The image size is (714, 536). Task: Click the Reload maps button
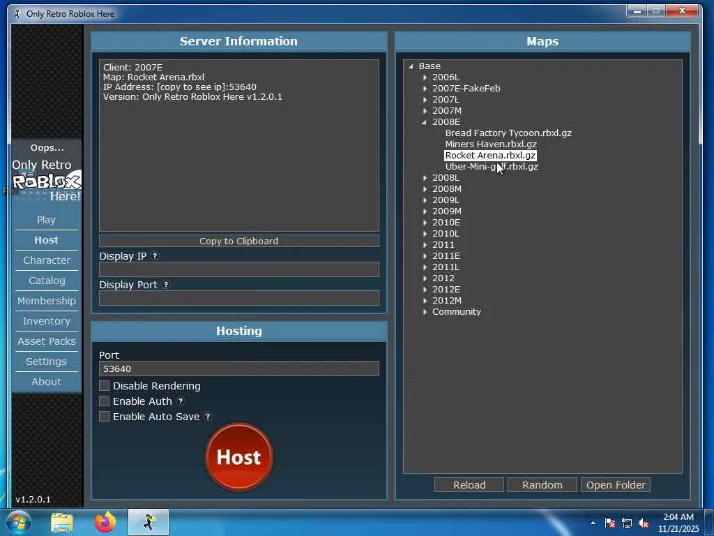pos(469,485)
